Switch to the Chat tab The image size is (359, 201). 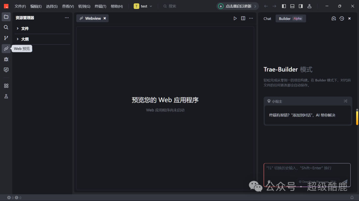pyautogui.click(x=267, y=19)
